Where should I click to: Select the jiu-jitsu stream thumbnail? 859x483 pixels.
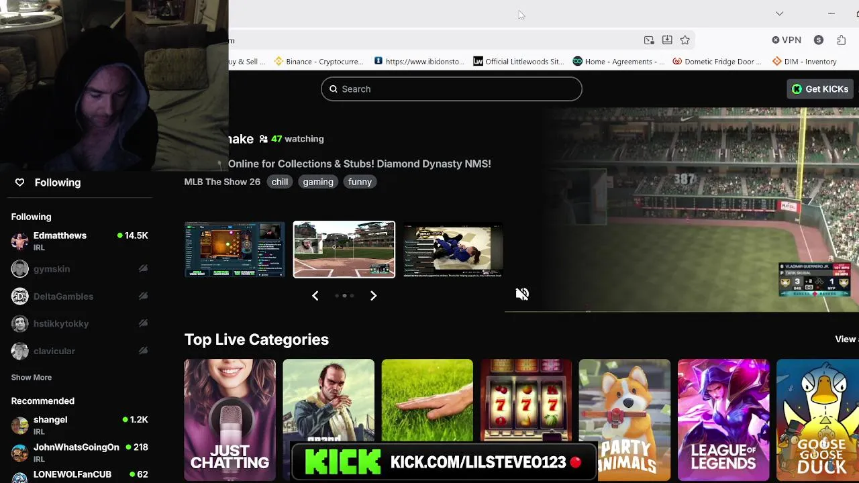click(453, 250)
